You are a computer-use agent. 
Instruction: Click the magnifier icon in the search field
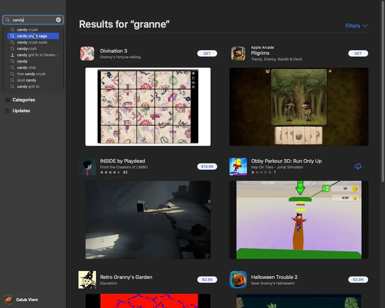click(x=8, y=20)
